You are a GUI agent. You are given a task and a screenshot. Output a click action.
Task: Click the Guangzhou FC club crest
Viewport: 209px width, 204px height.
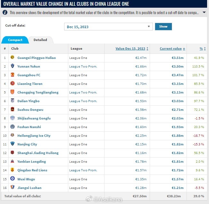pos(12,75)
